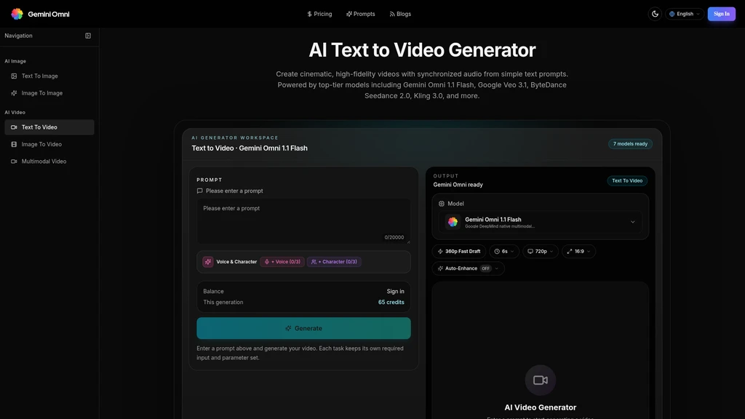This screenshot has width=745, height=419.
Task: Collapse the Navigation sidebar panel icon
Action: (88, 36)
